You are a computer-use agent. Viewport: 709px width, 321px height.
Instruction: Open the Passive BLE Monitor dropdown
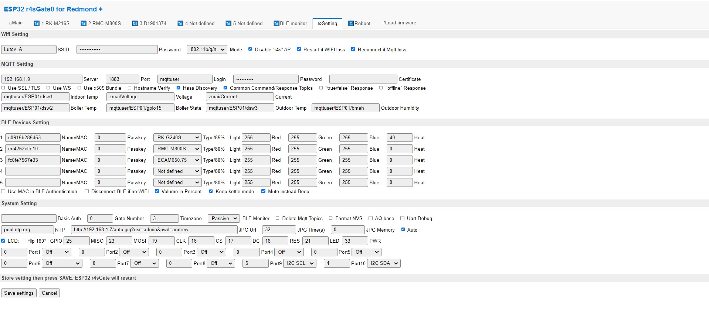point(224,218)
